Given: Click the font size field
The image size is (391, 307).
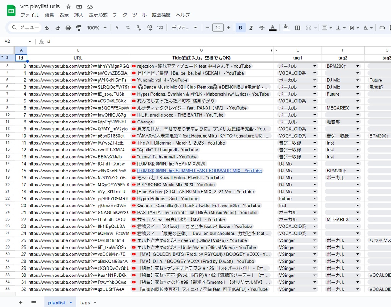Looking at the screenshot, I should coord(218,28).
